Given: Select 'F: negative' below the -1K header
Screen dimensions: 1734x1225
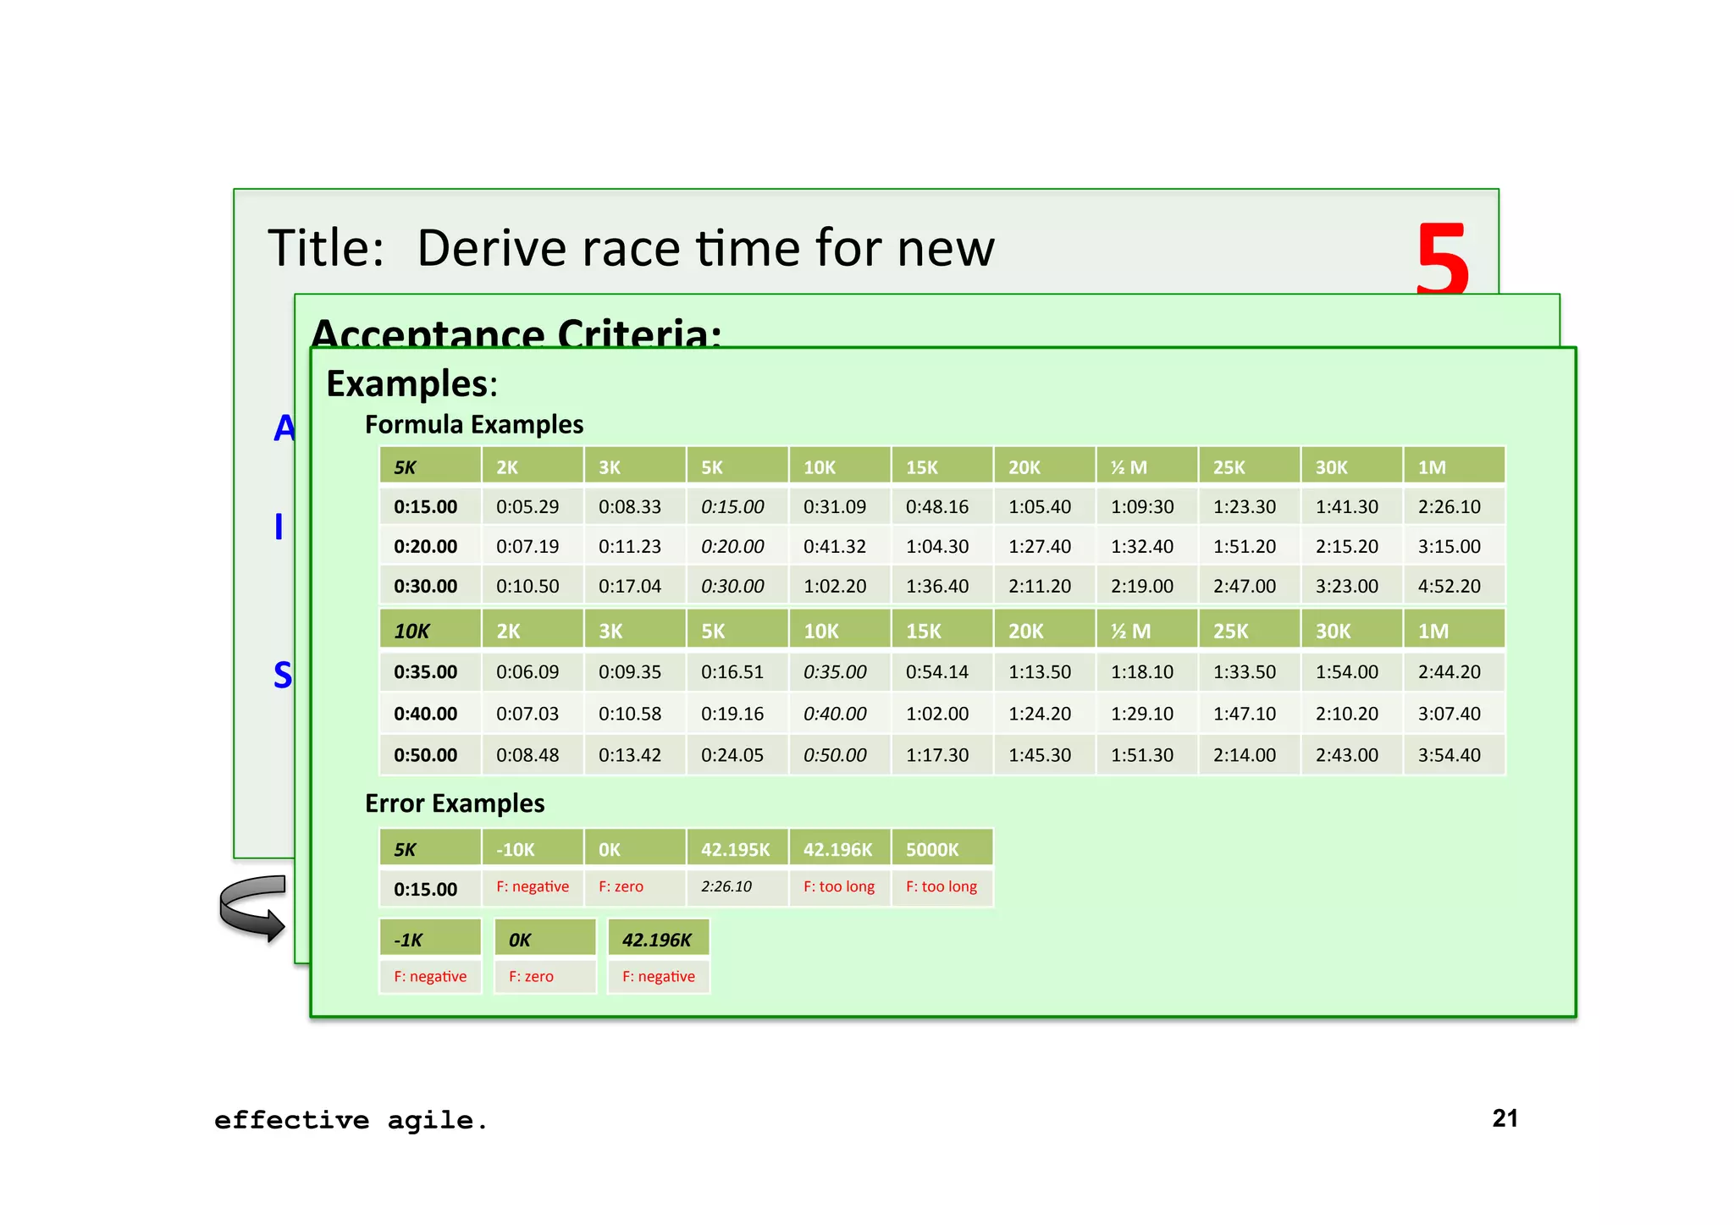Looking at the screenshot, I should coord(430,976).
